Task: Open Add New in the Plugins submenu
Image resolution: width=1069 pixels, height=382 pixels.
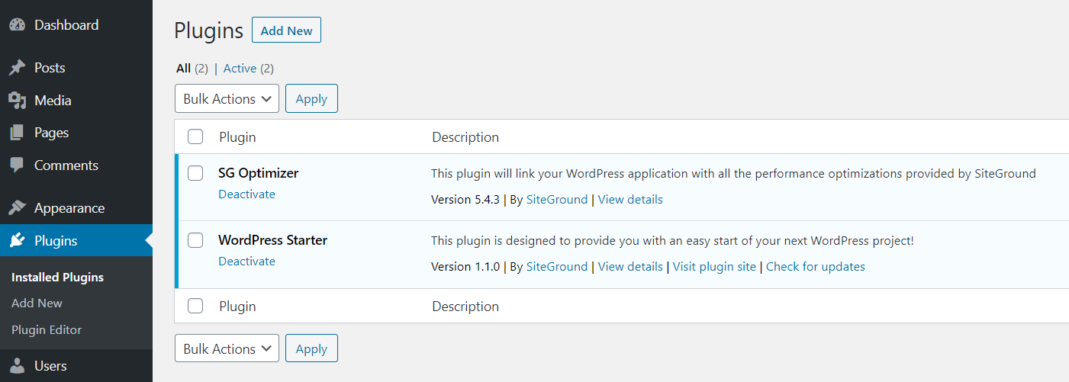Action: (x=37, y=303)
